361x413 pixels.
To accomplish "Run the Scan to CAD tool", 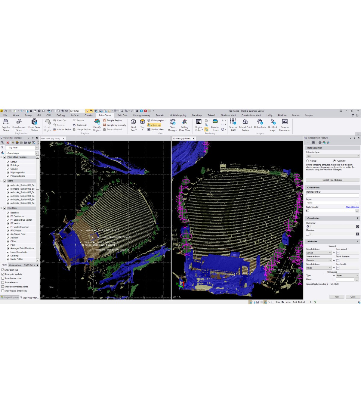I will (233, 125).
